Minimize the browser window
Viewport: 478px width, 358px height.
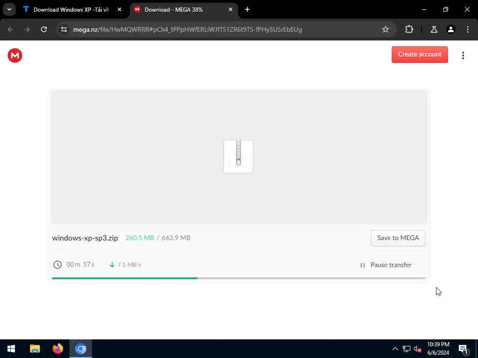[x=424, y=10]
